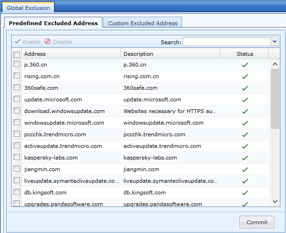The image size is (286, 233).
Task: Open the Global Exclusion tab
Action: coord(28,8)
